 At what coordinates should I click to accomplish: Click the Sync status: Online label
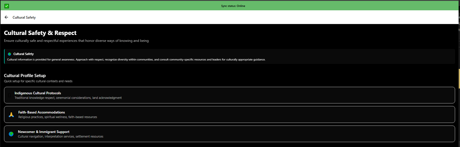click(233, 6)
